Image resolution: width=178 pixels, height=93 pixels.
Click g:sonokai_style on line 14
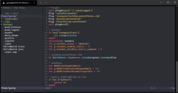click(x=64, y=44)
